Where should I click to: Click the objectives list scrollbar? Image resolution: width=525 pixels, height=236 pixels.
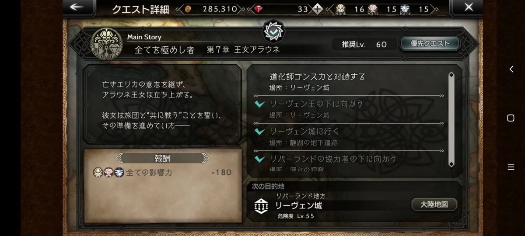point(451,120)
